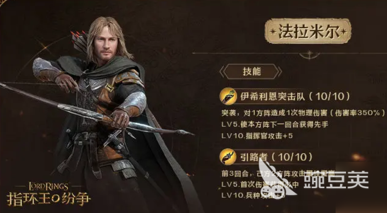Click the 突袭 physical damage description line

point(303,113)
